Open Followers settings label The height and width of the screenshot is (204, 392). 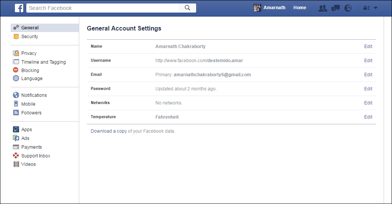click(31, 112)
